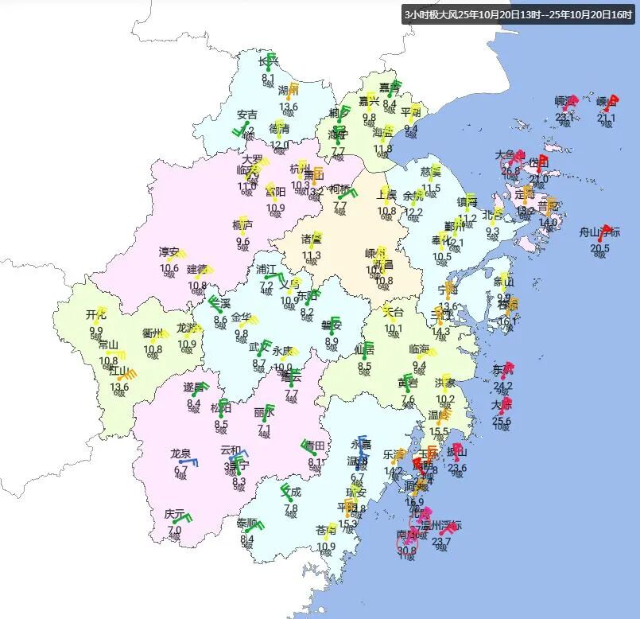Select the orange 湖州 wind barb
This screenshot has height=619, width=640.
tap(292, 90)
